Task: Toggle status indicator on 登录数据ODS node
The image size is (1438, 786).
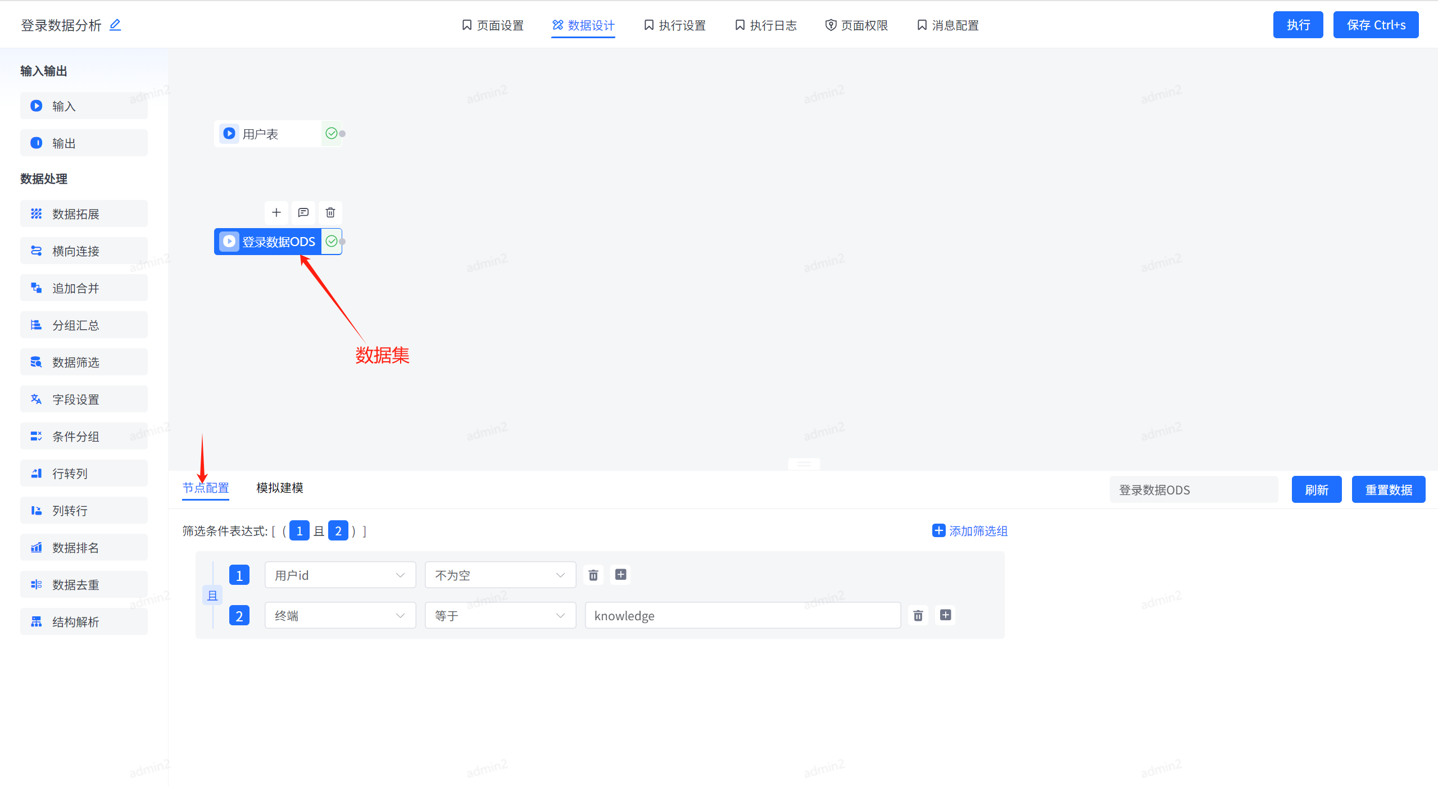Action: click(x=333, y=241)
